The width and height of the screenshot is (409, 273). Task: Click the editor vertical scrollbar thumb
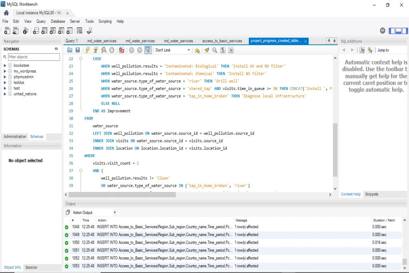(335, 150)
